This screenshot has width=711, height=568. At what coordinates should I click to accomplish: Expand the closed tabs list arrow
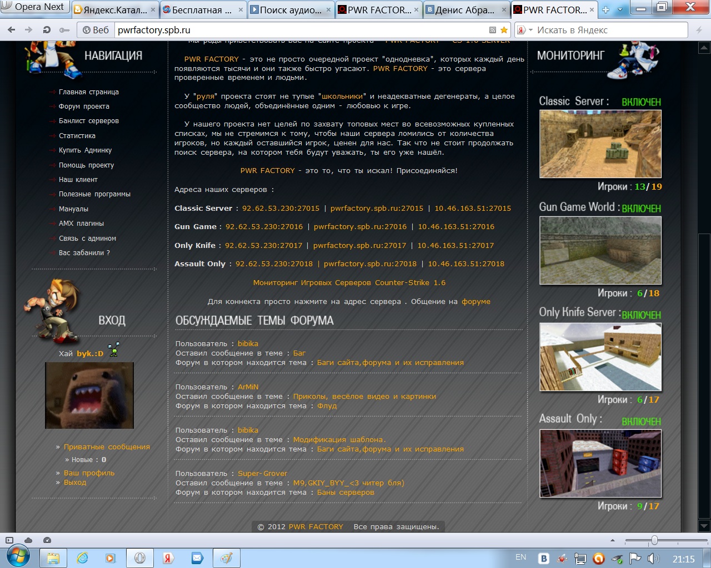coord(620,9)
